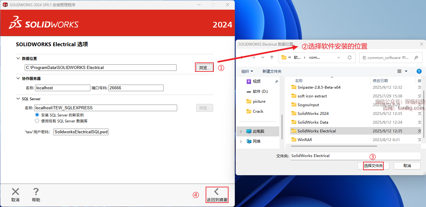426x207 pixels.
Task: Collapse the data location section
Action: coord(18,58)
